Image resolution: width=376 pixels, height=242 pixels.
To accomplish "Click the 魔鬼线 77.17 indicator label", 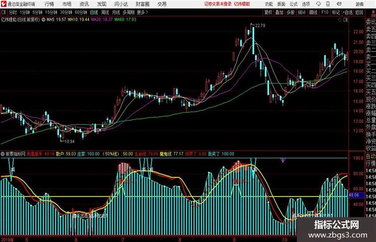I will (x=171, y=154).
